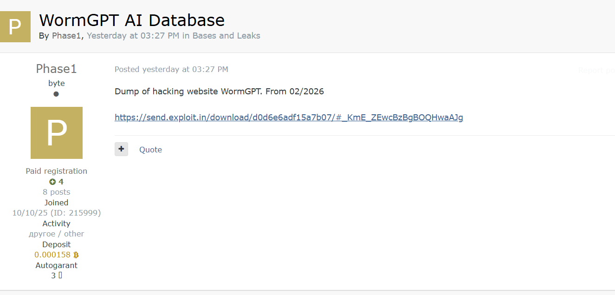Click the Phase1 author name in header
Image resolution: width=615 pixels, height=295 pixels.
click(x=66, y=36)
